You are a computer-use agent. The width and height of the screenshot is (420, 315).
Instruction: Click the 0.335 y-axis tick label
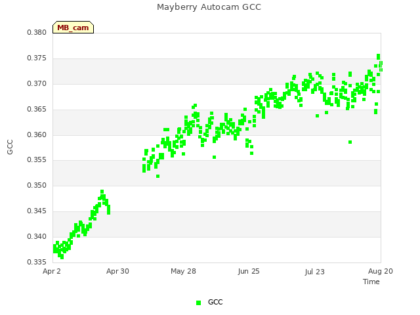[37, 262]
